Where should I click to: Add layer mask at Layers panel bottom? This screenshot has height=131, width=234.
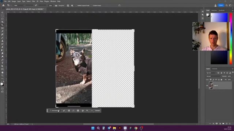click(216, 124)
